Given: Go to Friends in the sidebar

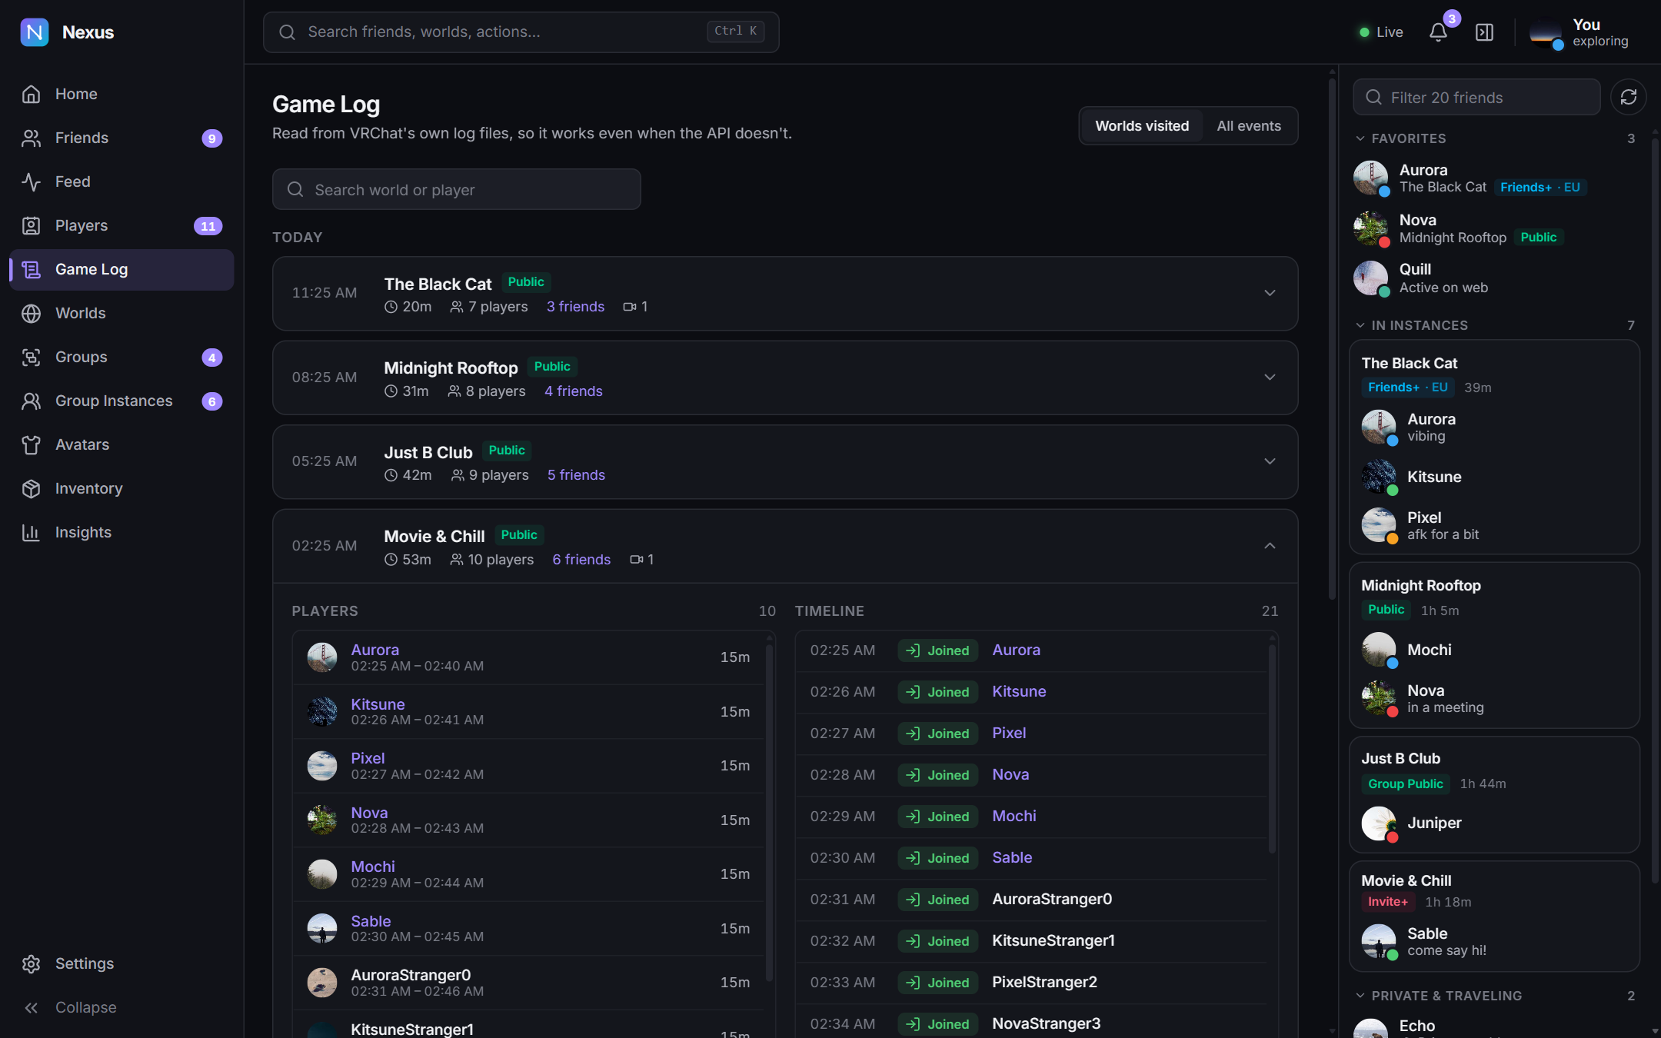Looking at the screenshot, I should point(121,138).
